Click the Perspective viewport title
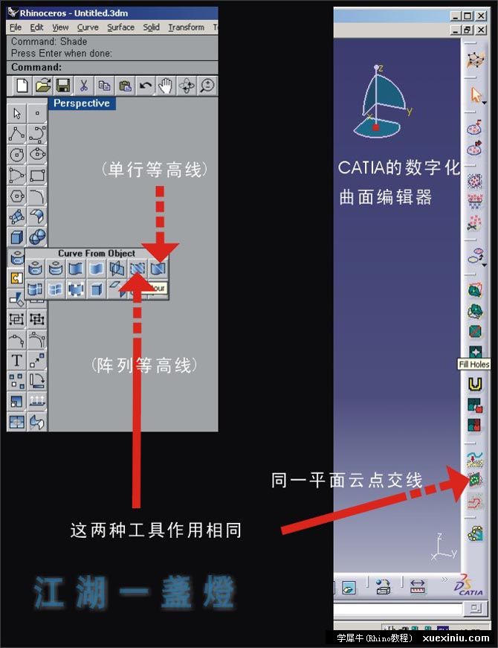The height and width of the screenshot is (648, 498). point(82,103)
